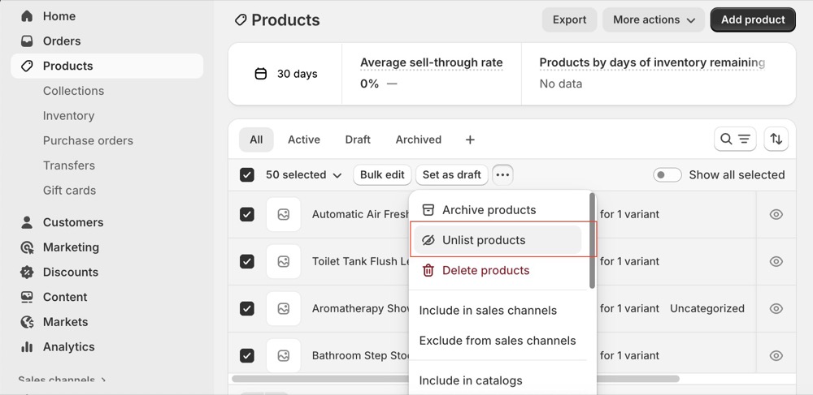813x395 pixels.
Task: Open Inventory in the sidebar
Action: [x=68, y=115]
